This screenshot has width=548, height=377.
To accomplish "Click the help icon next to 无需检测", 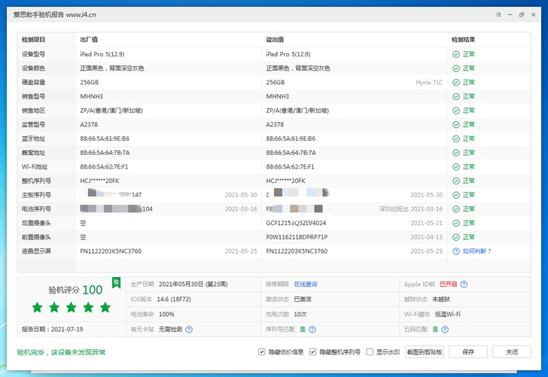I will click(189, 330).
